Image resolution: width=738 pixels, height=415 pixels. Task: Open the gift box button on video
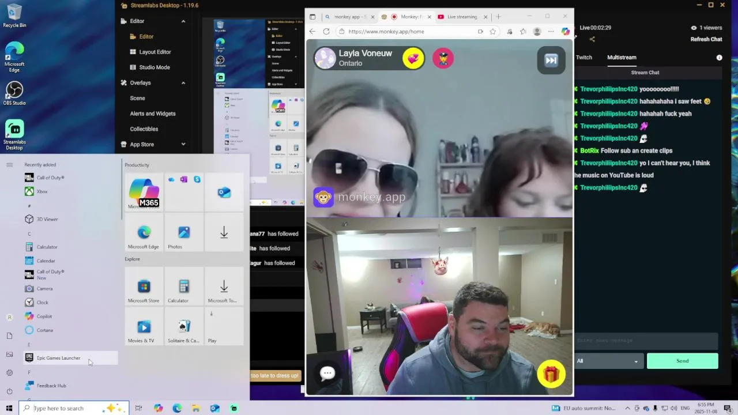pos(551,375)
